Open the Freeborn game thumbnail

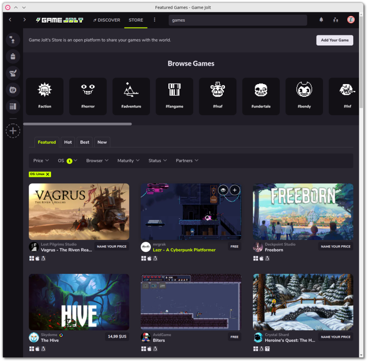coord(303,212)
